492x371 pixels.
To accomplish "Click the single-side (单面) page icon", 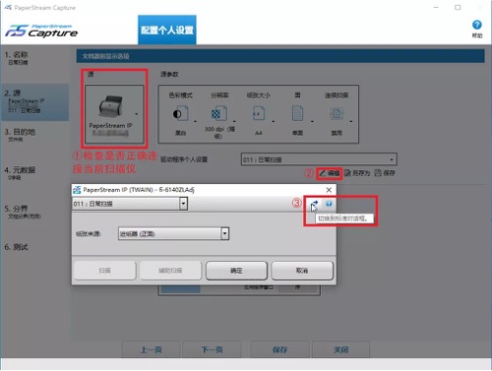I will tap(297, 113).
